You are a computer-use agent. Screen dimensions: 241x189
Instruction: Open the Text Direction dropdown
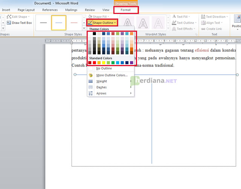[215, 17]
